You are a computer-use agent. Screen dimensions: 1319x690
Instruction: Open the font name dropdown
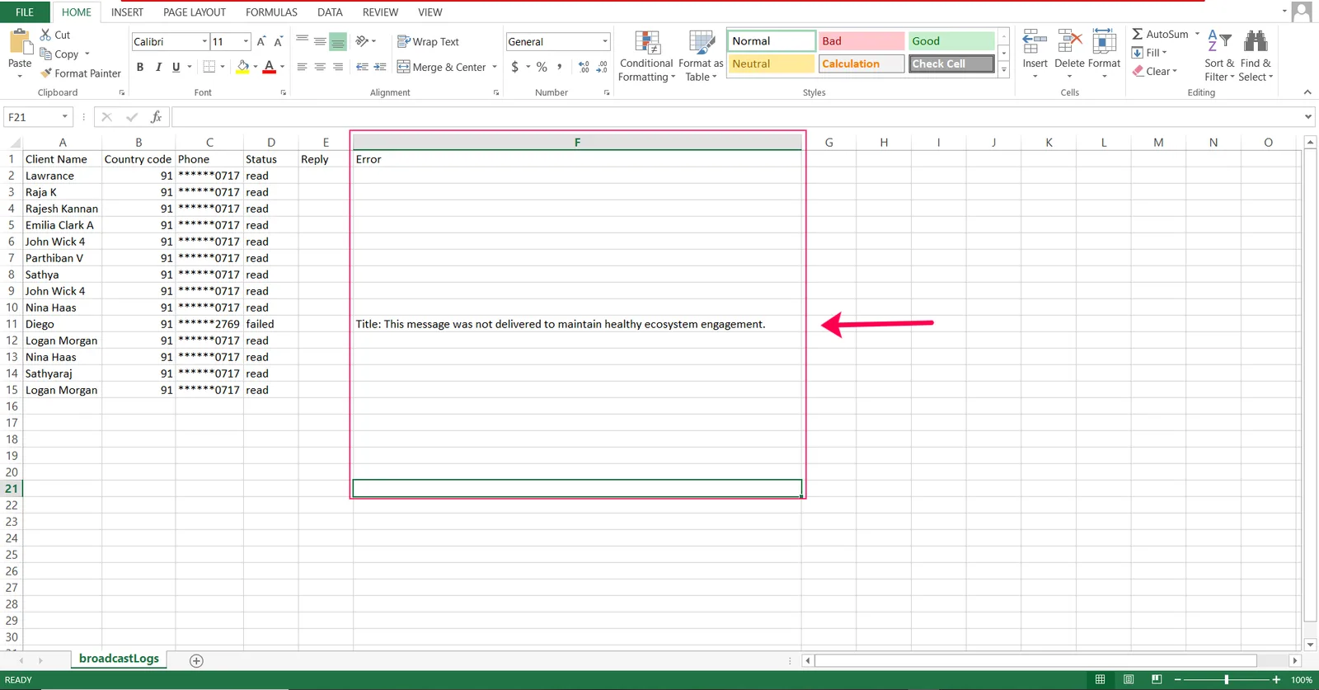[204, 41]
